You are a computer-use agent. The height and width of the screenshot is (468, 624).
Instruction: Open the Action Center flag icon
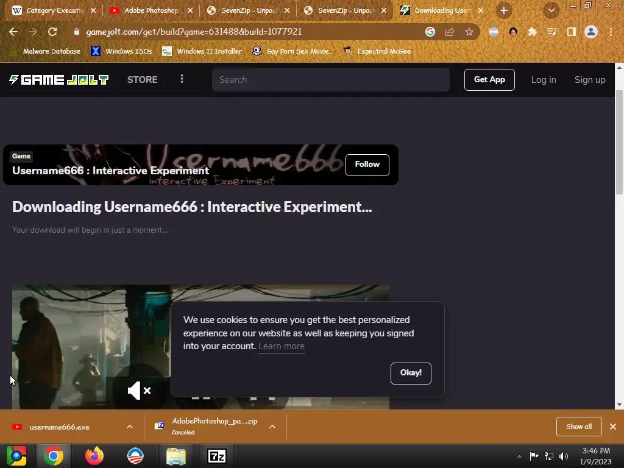534,456
